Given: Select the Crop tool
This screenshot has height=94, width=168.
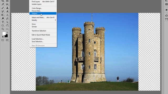Looking at the screenshot, I should [x=3, y=1].
